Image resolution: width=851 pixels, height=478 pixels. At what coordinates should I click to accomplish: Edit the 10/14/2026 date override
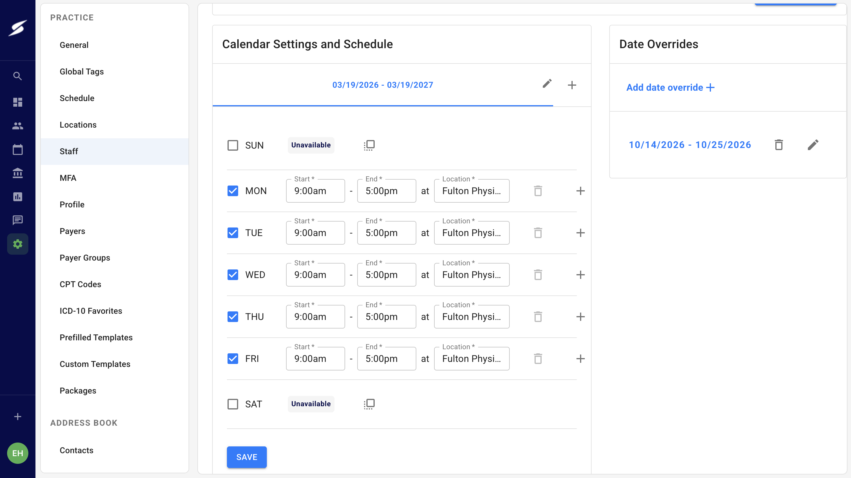coord(813,145)
